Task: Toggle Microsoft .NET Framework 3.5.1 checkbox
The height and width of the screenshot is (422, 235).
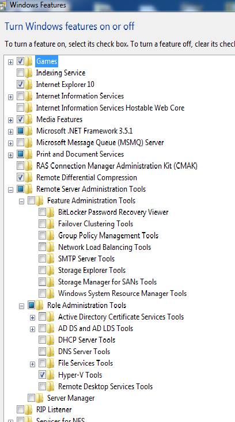Action: pyautogui.click(x=21, y=131)
